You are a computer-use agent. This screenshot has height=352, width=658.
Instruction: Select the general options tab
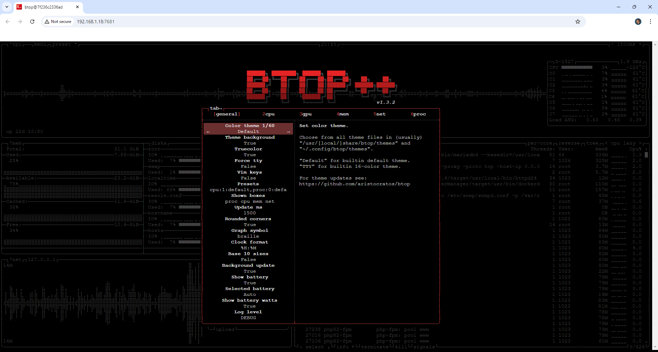[227, 114]
